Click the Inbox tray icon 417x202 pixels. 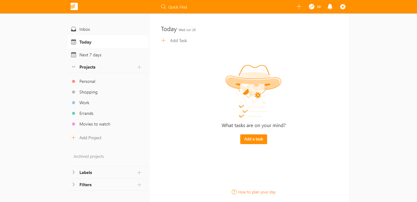pos(74,29)
